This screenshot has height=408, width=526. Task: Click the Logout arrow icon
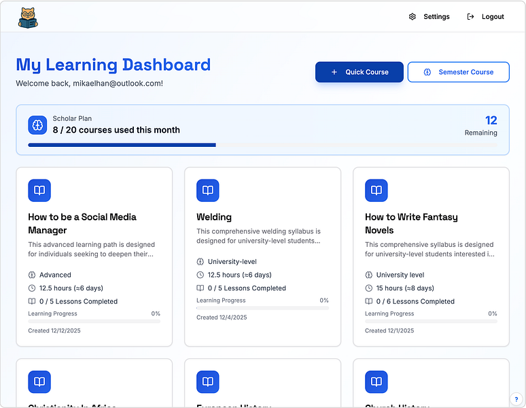tap(470, 17)
